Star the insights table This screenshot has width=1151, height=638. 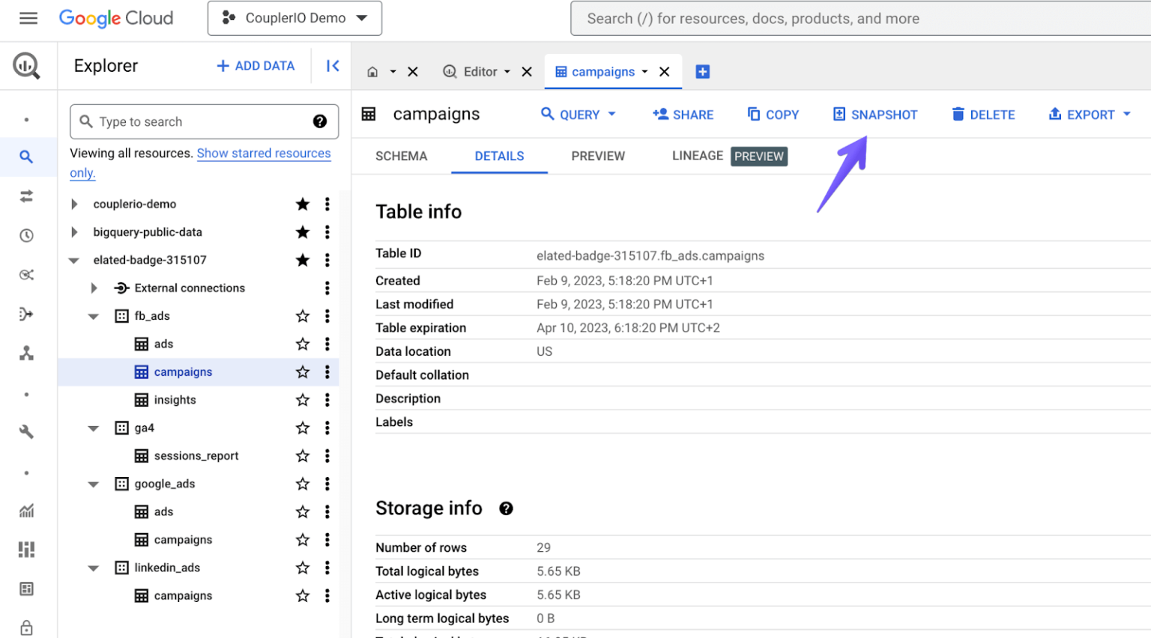point(302,399)
